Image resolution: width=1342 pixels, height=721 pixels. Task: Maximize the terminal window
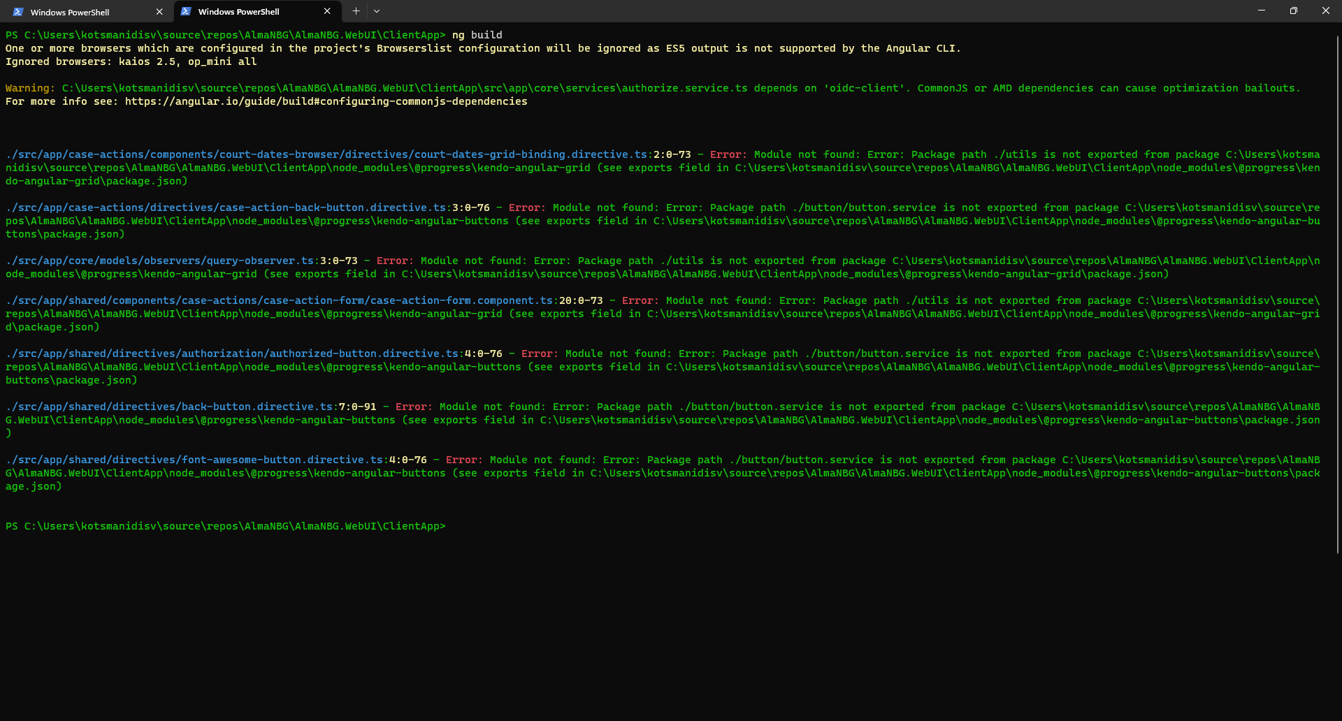coord(1294,10)
